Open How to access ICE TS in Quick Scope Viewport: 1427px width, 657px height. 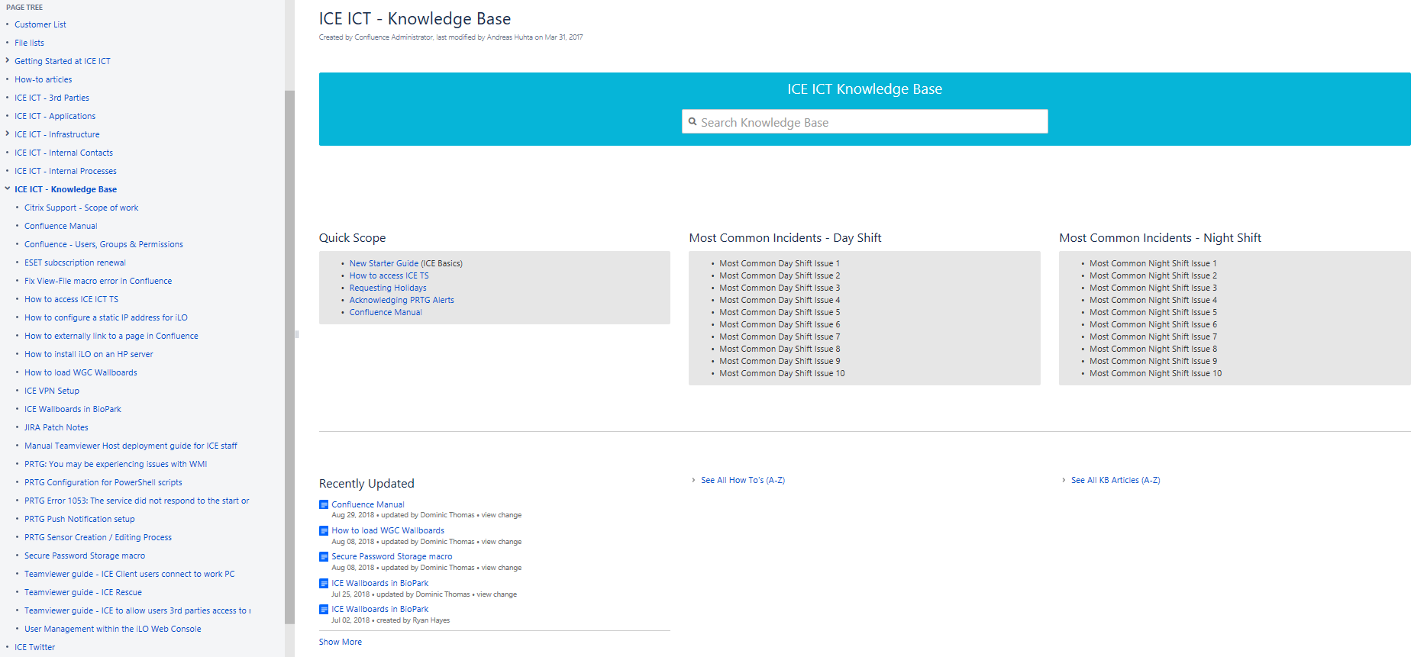(389, 275)
